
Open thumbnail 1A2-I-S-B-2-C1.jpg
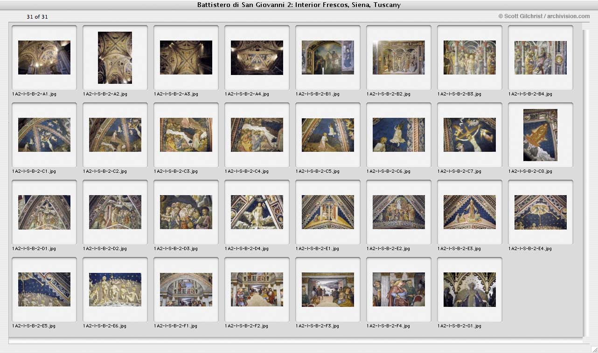(x=44, y=135)
